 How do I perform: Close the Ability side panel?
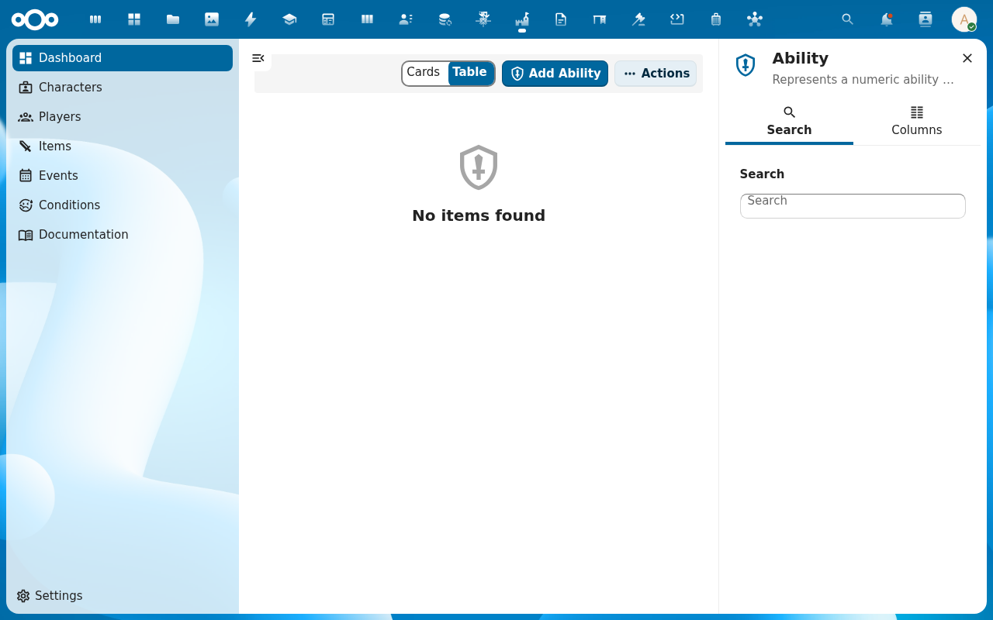pyautogui.click(x=967, y=58)
